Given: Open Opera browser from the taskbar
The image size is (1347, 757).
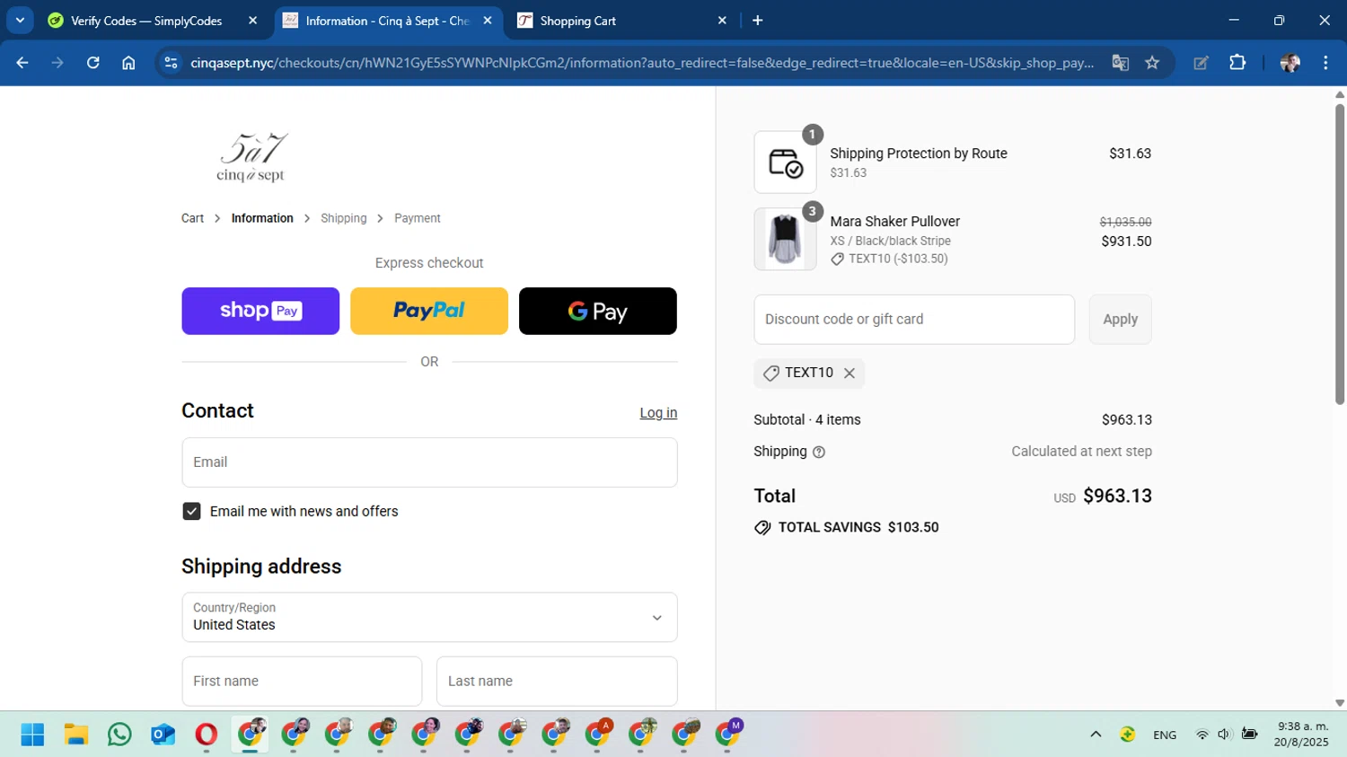Looking at the screenshot, I should click(206, 735).
